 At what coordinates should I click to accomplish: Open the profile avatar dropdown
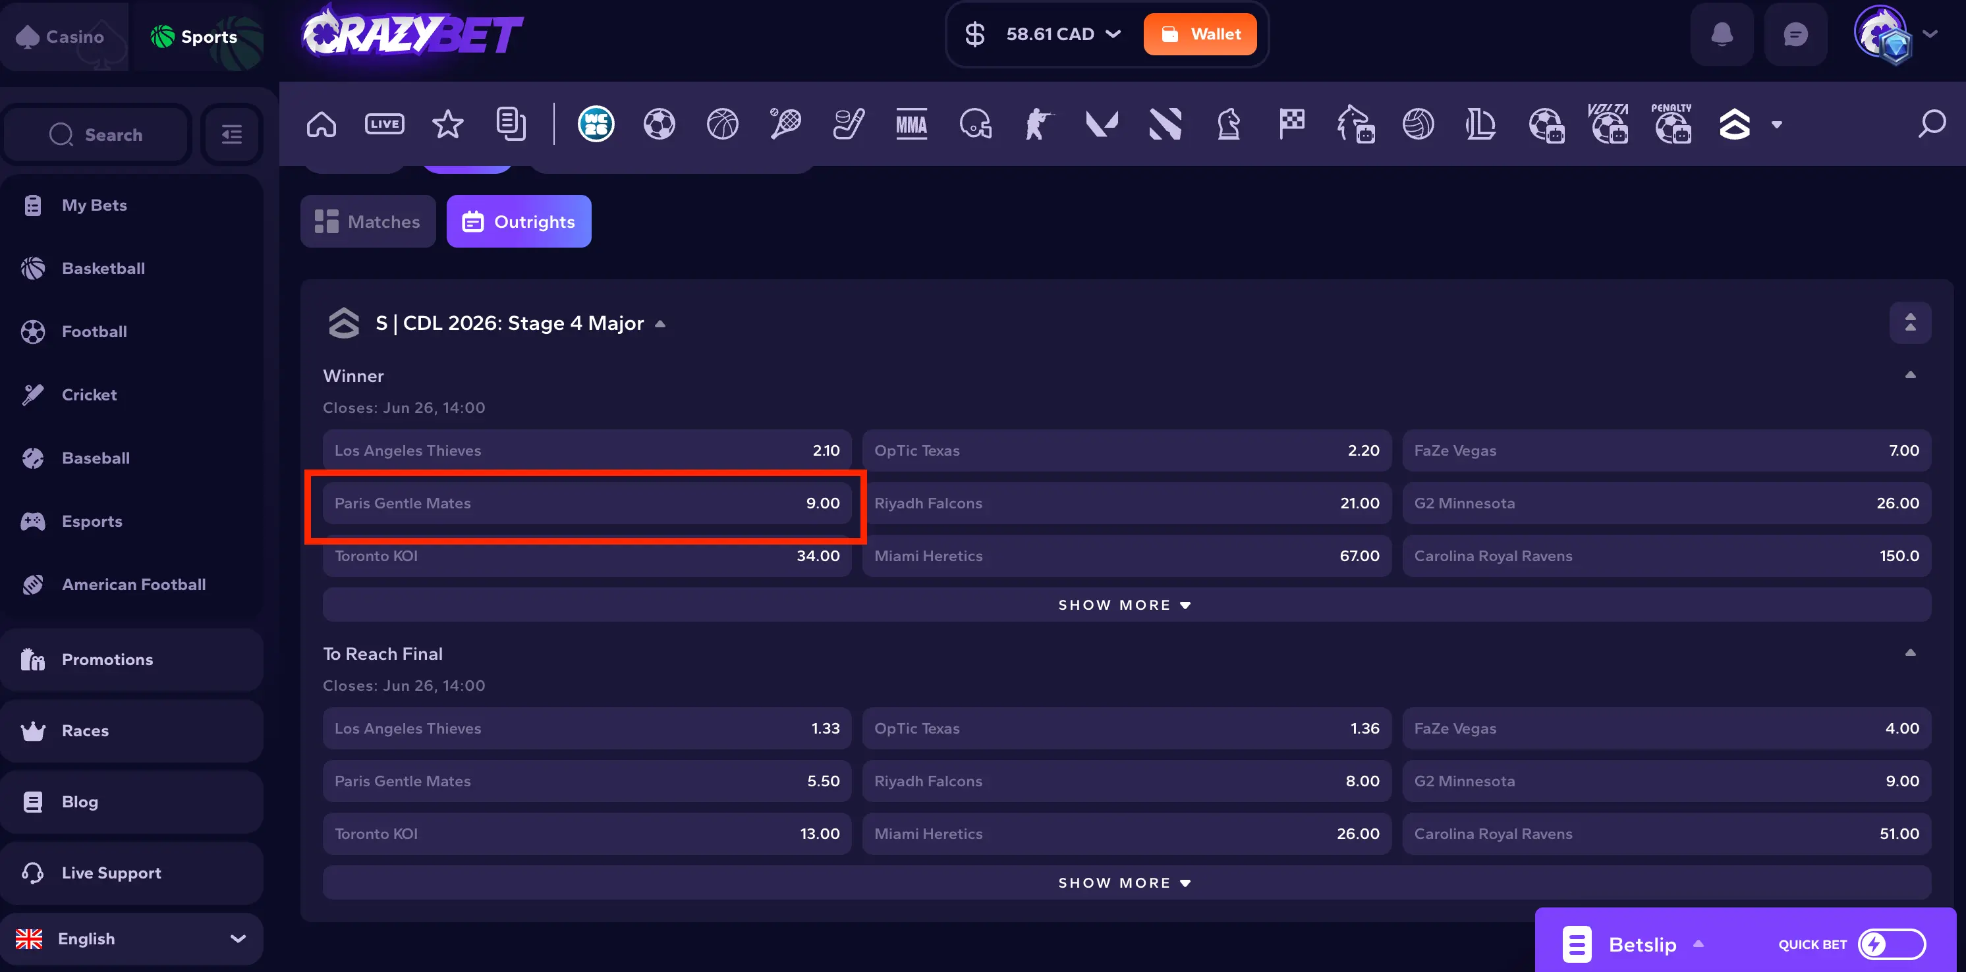[1896, 34]
